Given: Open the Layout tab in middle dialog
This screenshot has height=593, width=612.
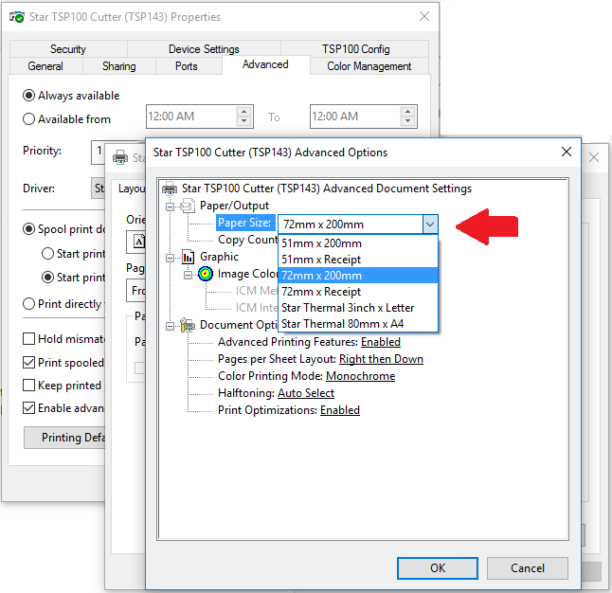Looking at the screenshot, I should (x=132, y=189).
